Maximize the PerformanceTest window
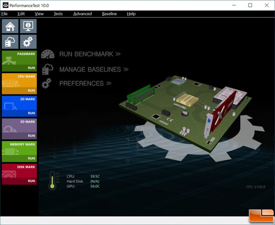This screenshot has width=275, height=225. point(250,5)
